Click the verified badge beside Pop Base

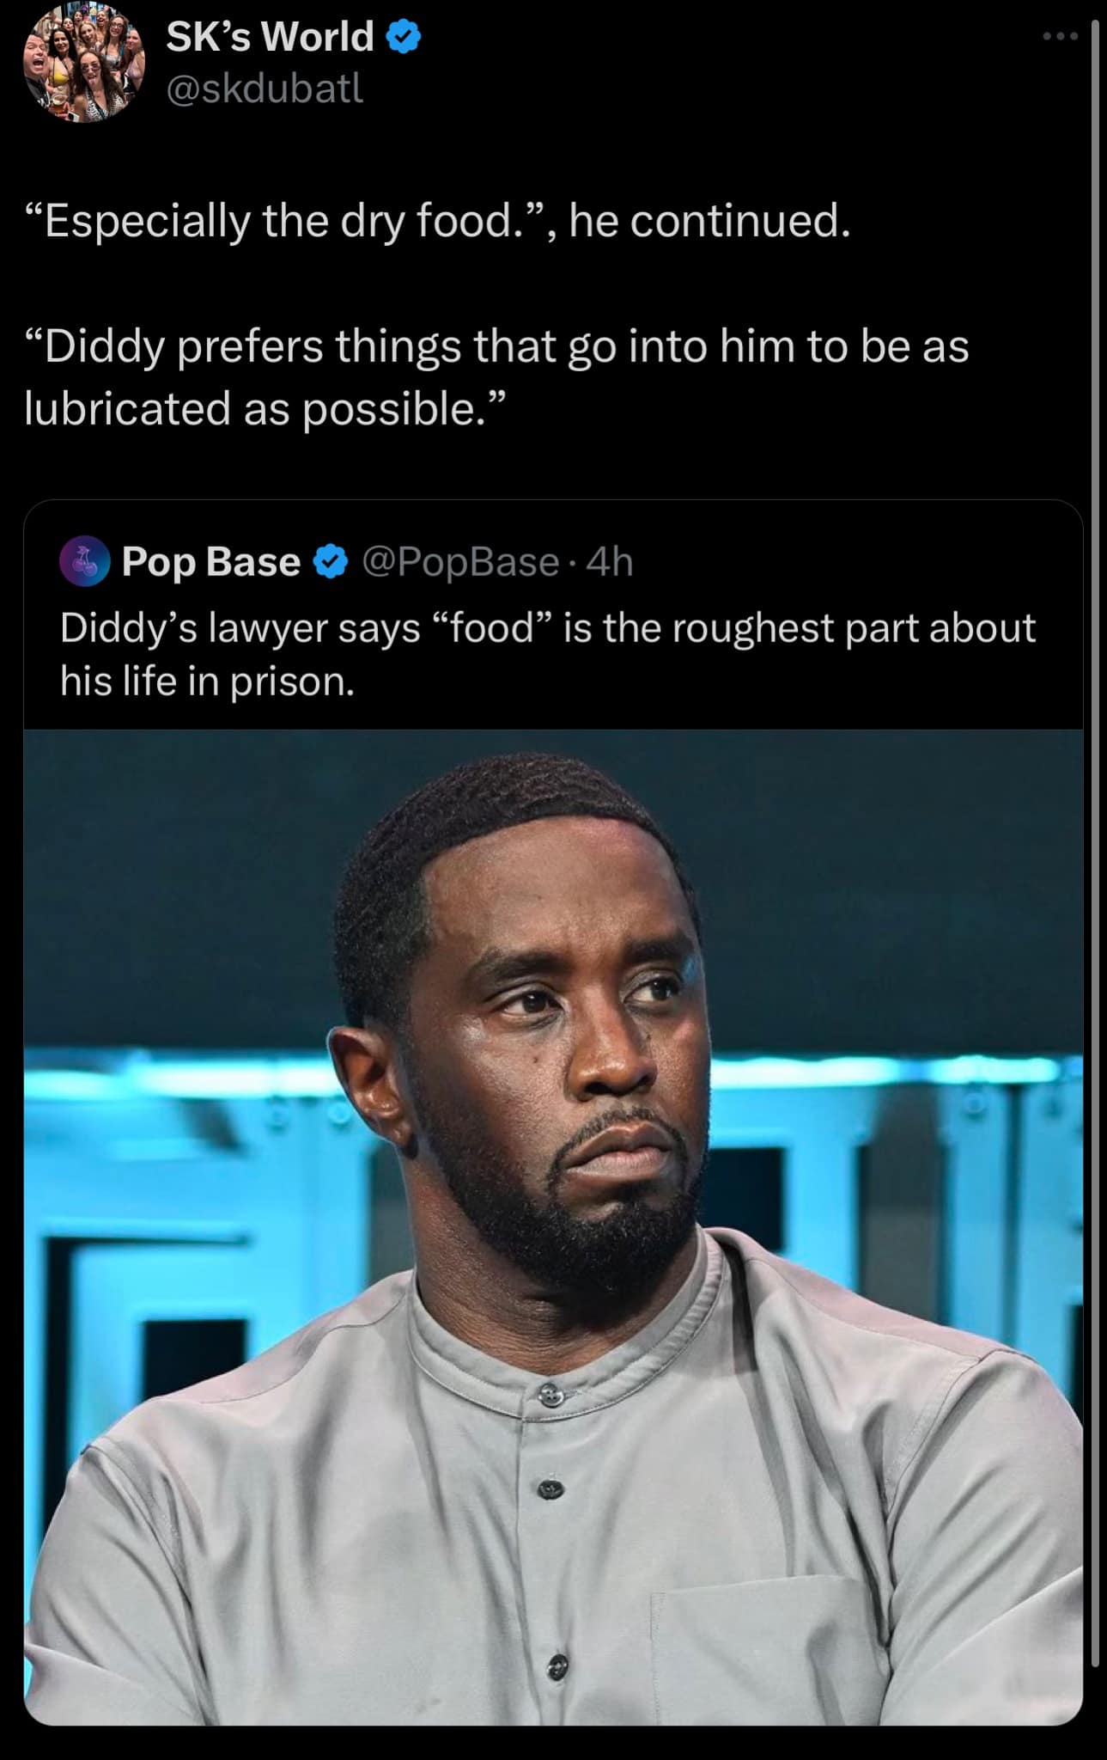331,562
